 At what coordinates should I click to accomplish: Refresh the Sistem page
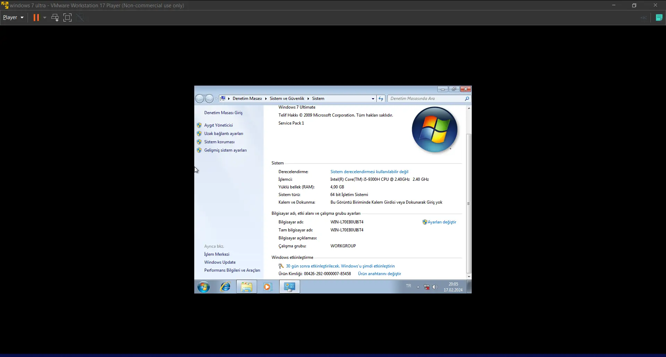pos(381,99)
